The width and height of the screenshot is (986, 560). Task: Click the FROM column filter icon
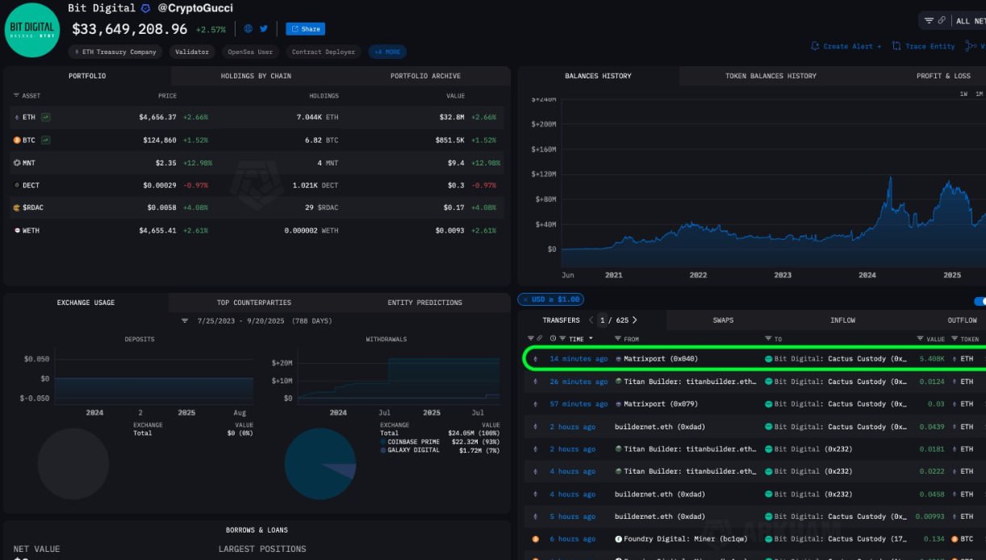click(x=618, y=339)
